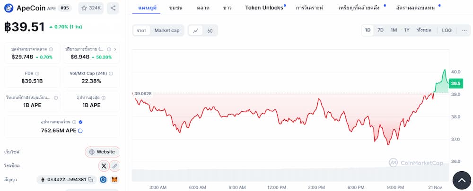Screen dimensions: 473x191
Task: Add ApeCoin to watchlist star button
Action: [91, 8]
